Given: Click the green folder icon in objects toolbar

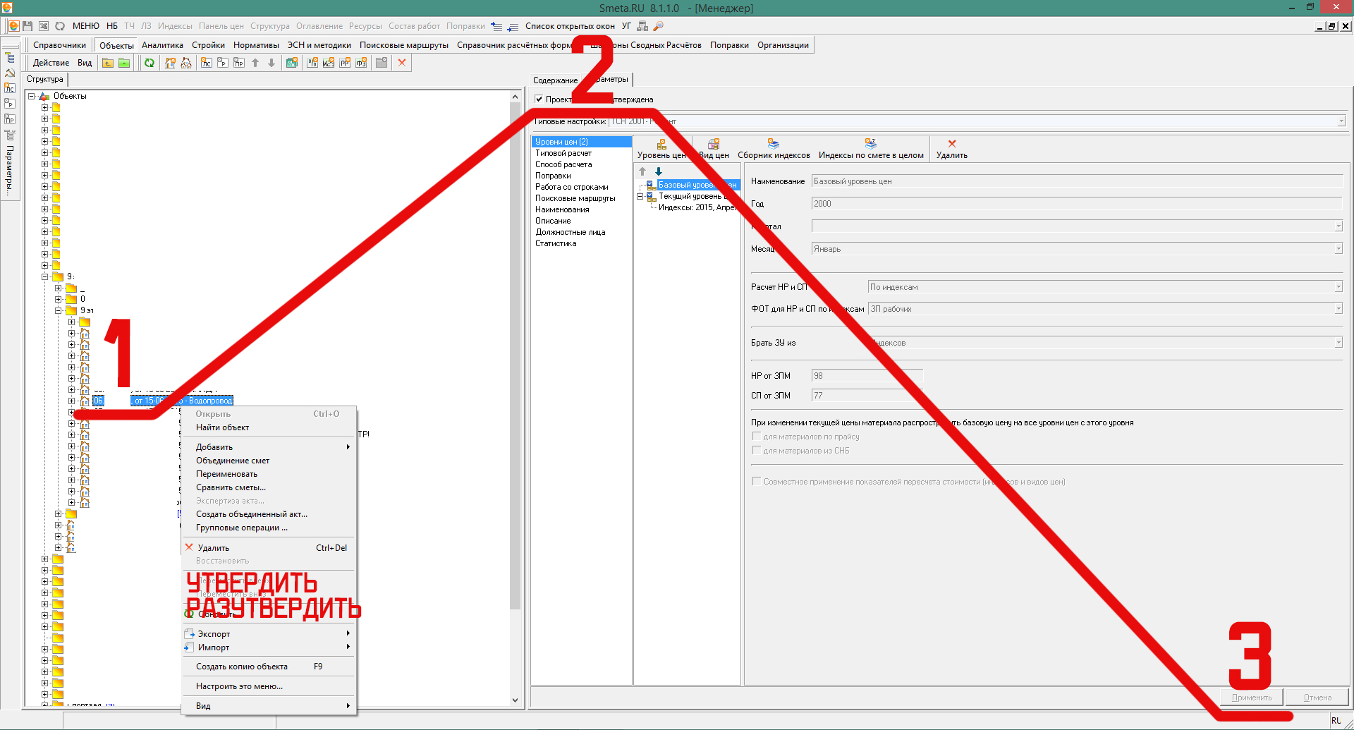Looking at the screenshot, I should point(124,63).
